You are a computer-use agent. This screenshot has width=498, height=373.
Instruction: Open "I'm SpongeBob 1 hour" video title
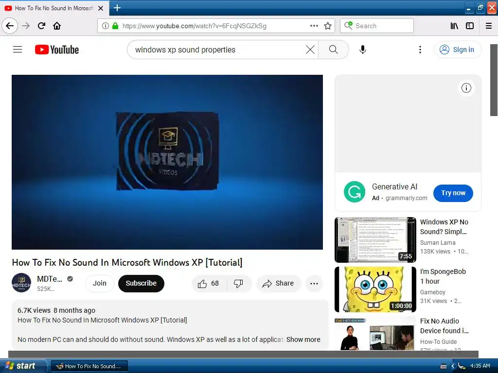443,276
